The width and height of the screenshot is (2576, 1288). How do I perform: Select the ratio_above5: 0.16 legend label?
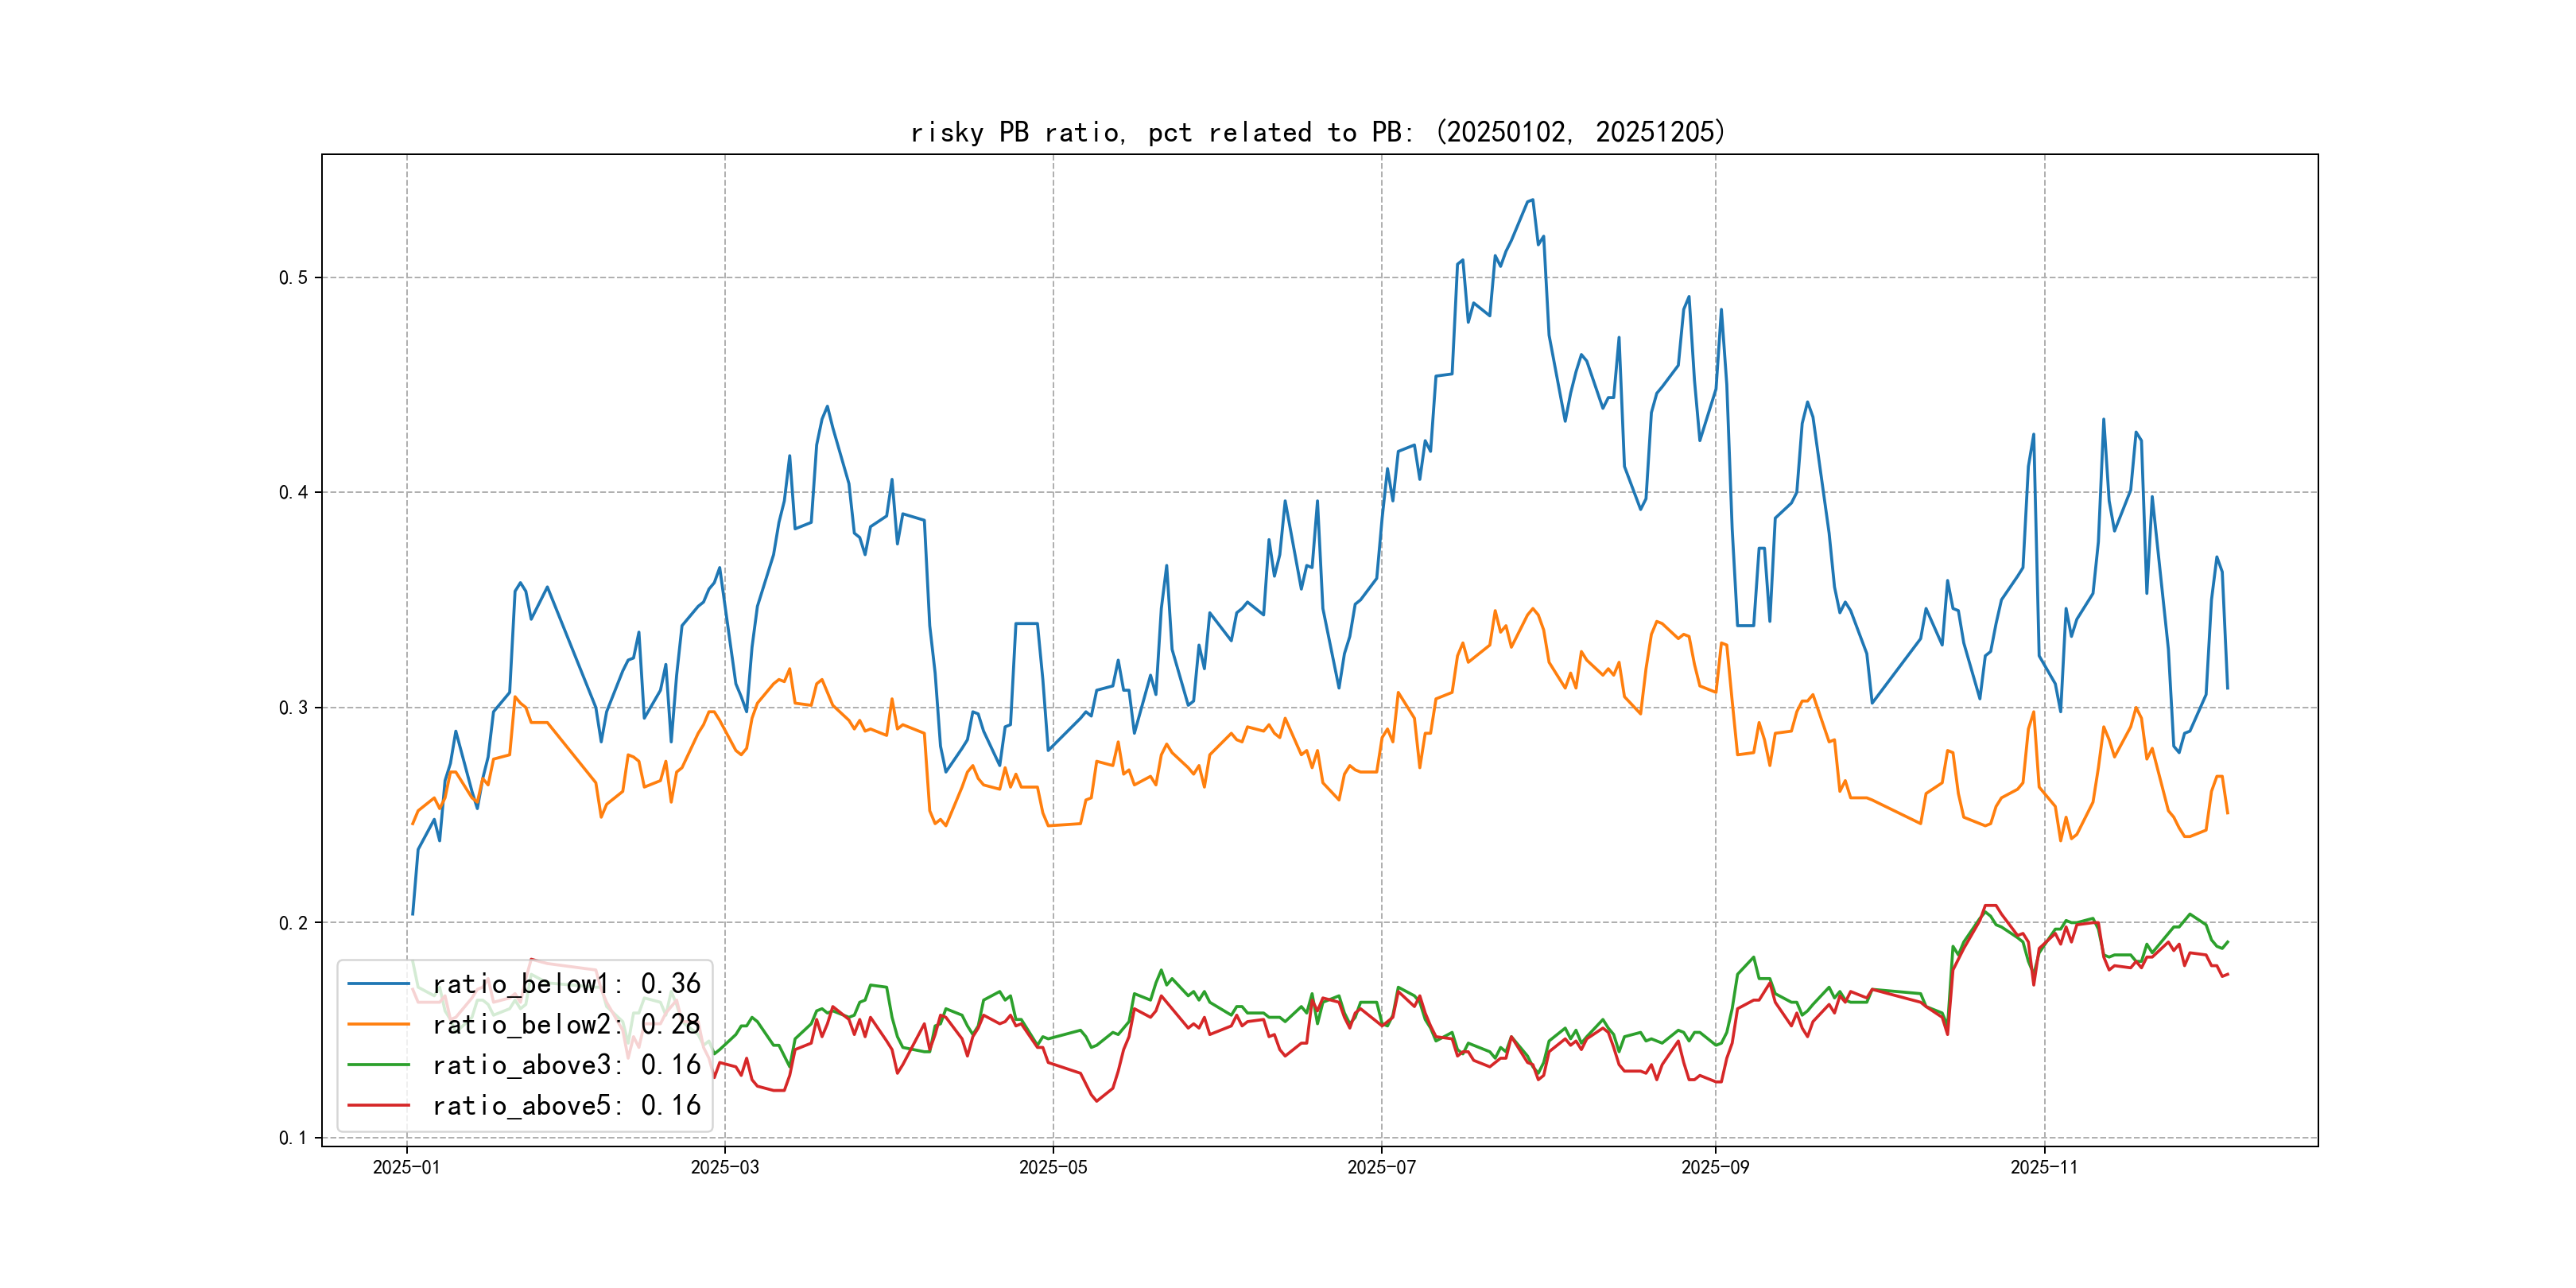point(566,1105)
